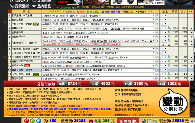Click the 外接硬碟 隨身碟 記憶卡 category label
Screen dimensions: 195x123
click(25, 49)
